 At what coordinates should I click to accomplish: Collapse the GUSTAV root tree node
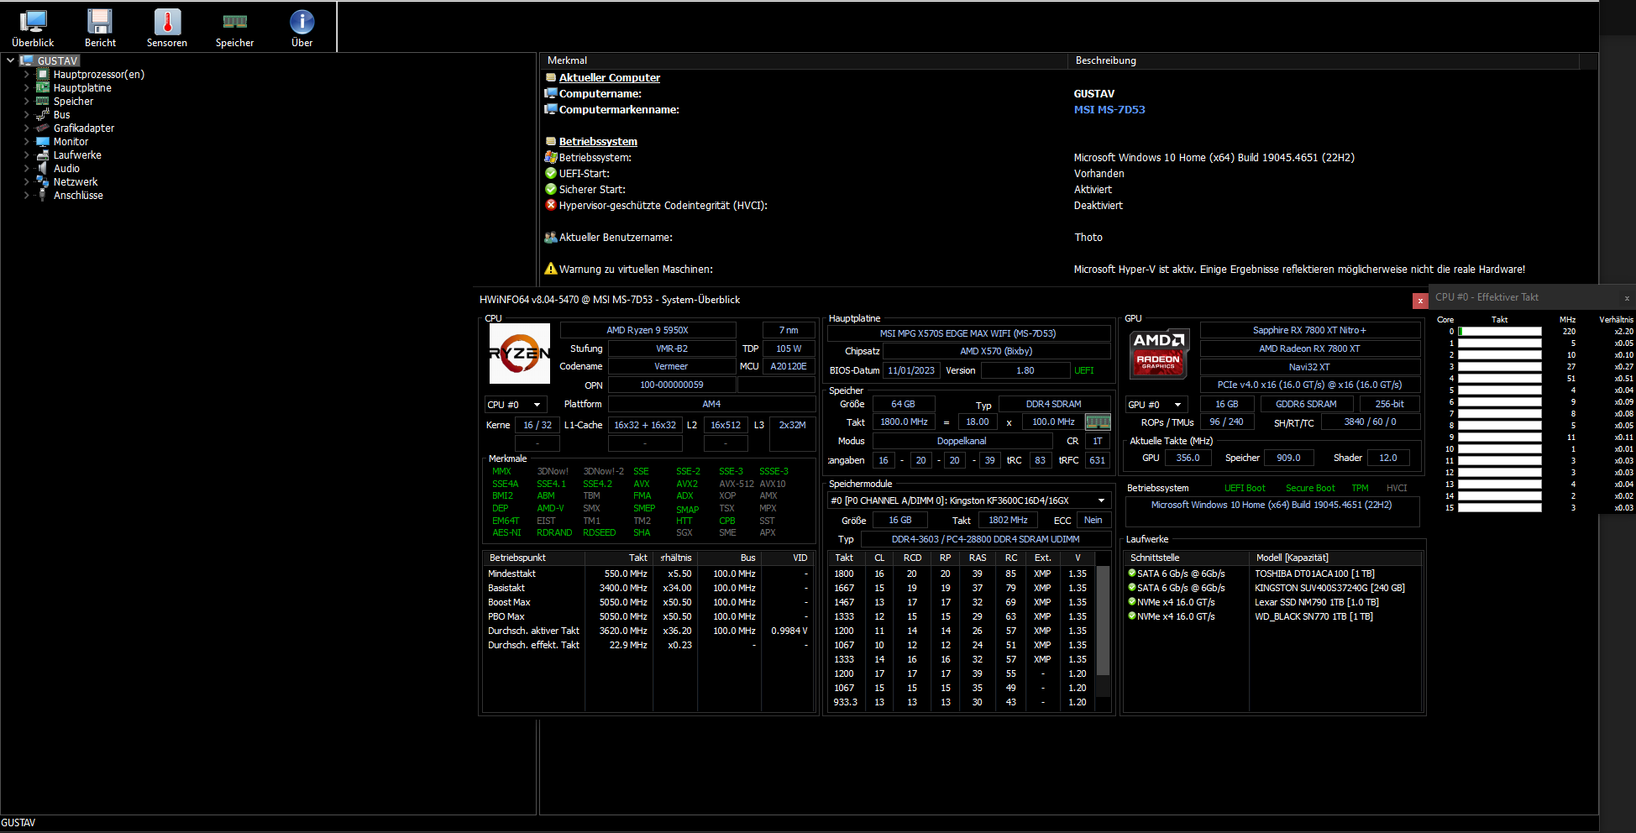click(x=10, y=60)
